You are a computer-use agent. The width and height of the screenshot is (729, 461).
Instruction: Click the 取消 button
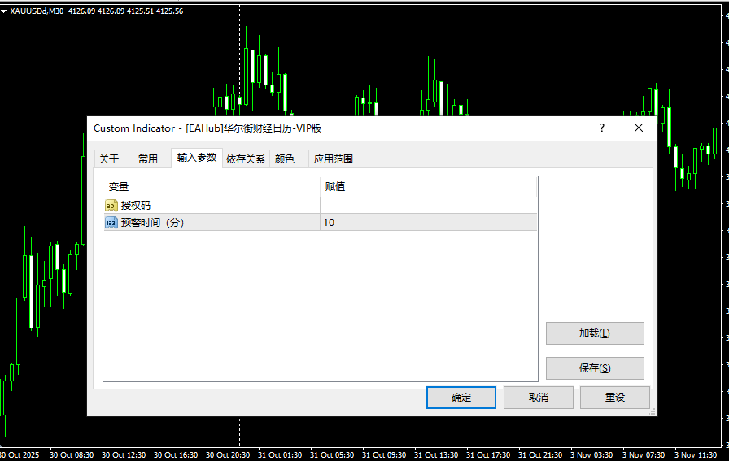tap(539, 398)
